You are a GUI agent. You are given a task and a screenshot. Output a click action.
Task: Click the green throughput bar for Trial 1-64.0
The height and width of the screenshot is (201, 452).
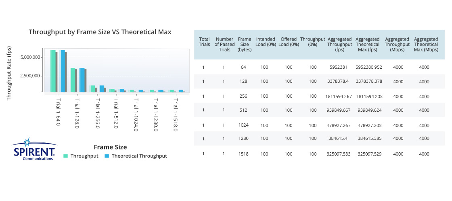tap(53, 71)
